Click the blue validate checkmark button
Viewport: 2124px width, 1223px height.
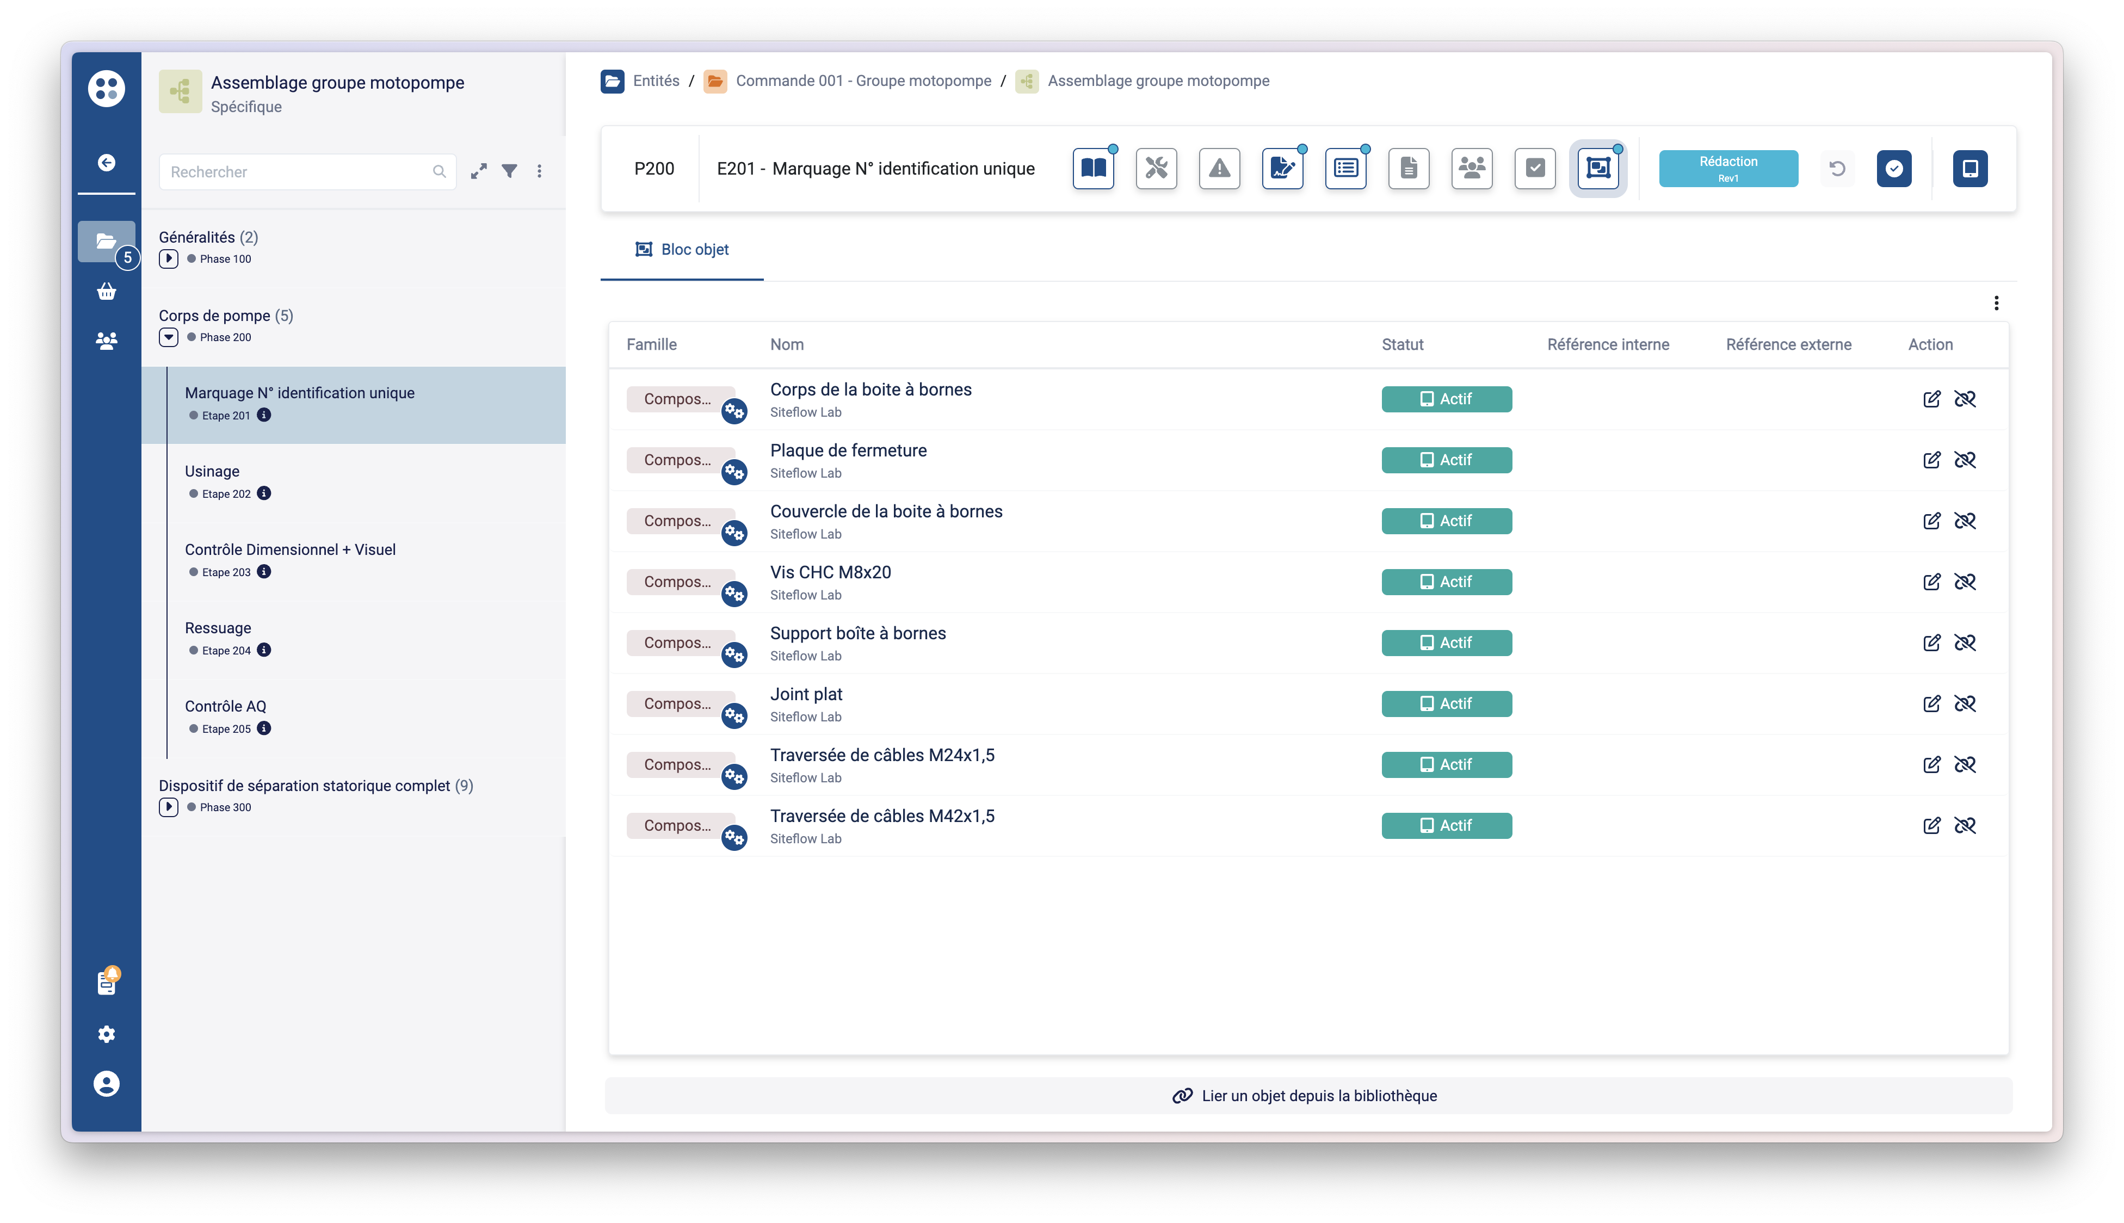tap(1893, 168)
